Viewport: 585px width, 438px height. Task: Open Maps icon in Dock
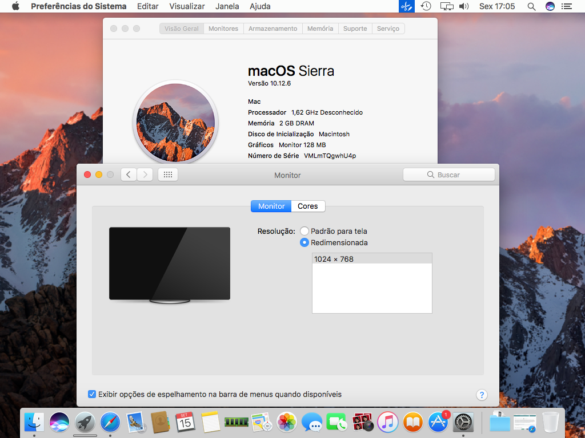click(x=261, y=423)
